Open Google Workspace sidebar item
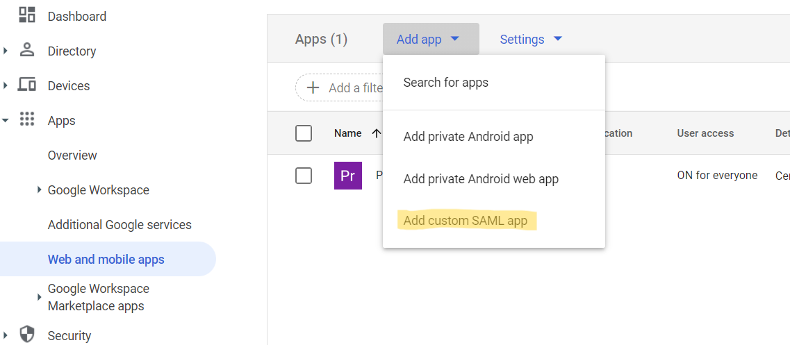Image resolution: width=790 pixels, height=345 pixels. click(98, 190)
